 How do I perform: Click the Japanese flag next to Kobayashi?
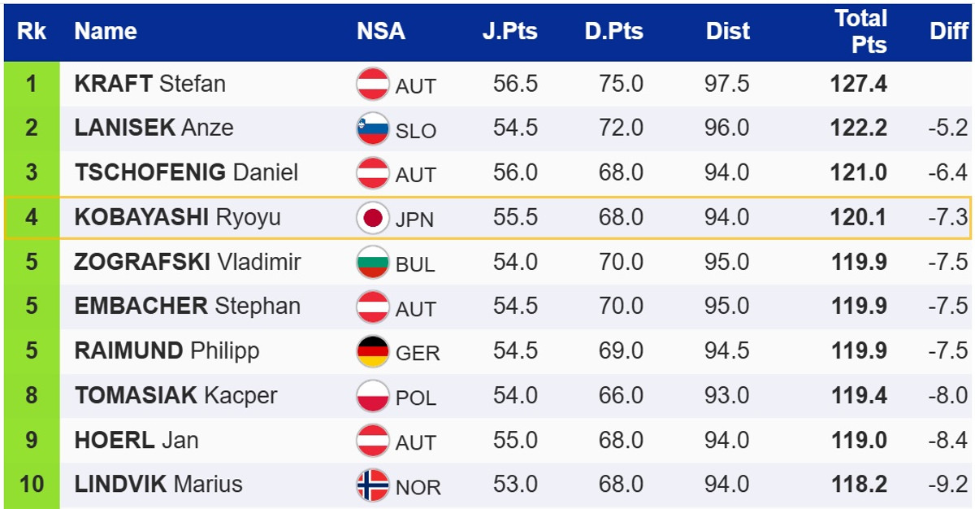[x=373, y=218]
